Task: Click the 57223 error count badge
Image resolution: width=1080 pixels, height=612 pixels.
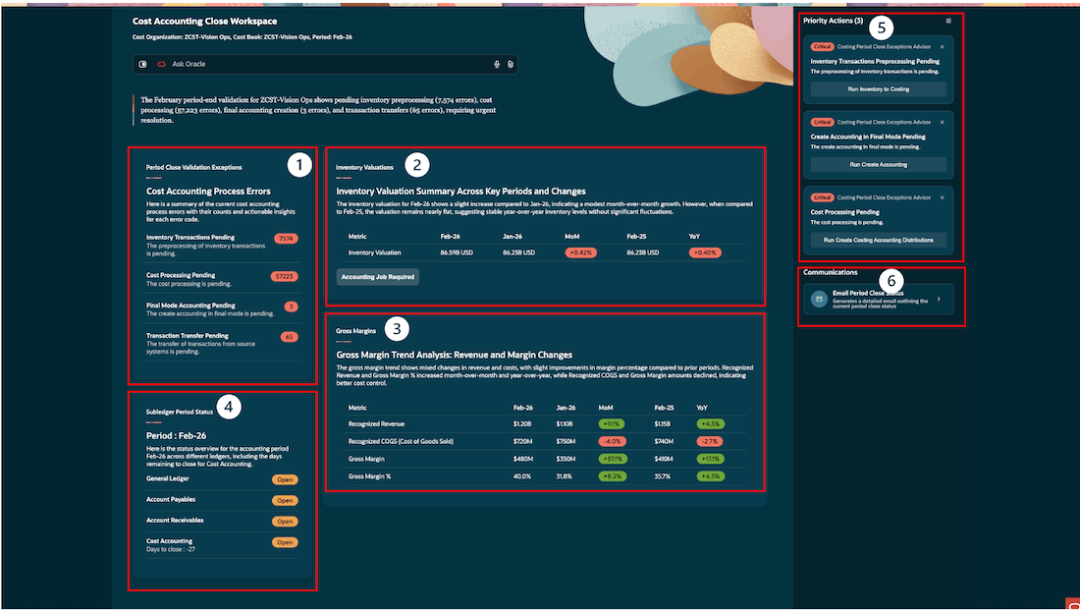Action: pyautogui.click(x=284, y=276)
